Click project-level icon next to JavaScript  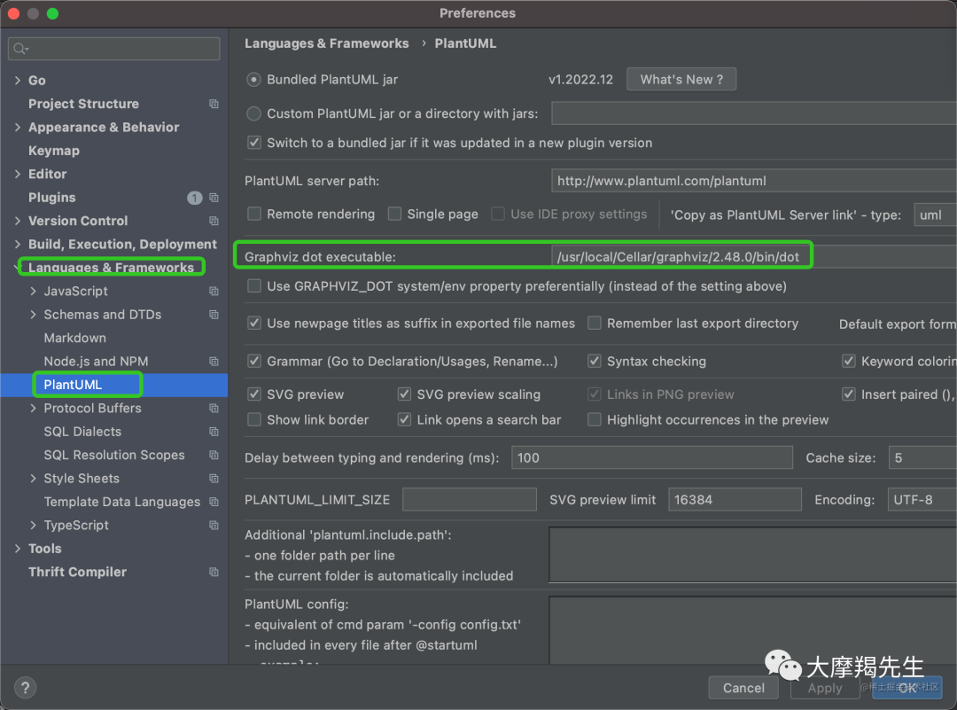coord(214,292)
